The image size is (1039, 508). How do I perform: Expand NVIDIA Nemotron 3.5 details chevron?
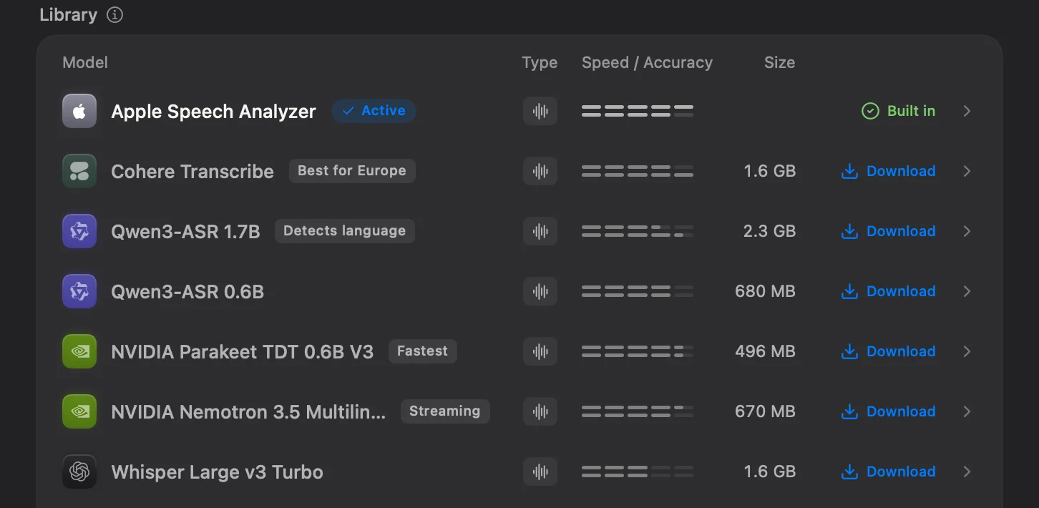click(967, 411)
